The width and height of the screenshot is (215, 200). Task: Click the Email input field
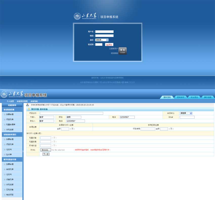click(187, 117)
